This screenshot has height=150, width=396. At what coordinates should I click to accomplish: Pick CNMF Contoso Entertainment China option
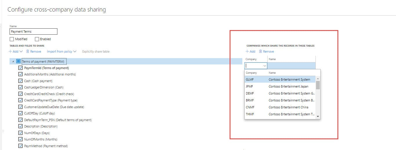pyautogui.click(x=280, y=107)
